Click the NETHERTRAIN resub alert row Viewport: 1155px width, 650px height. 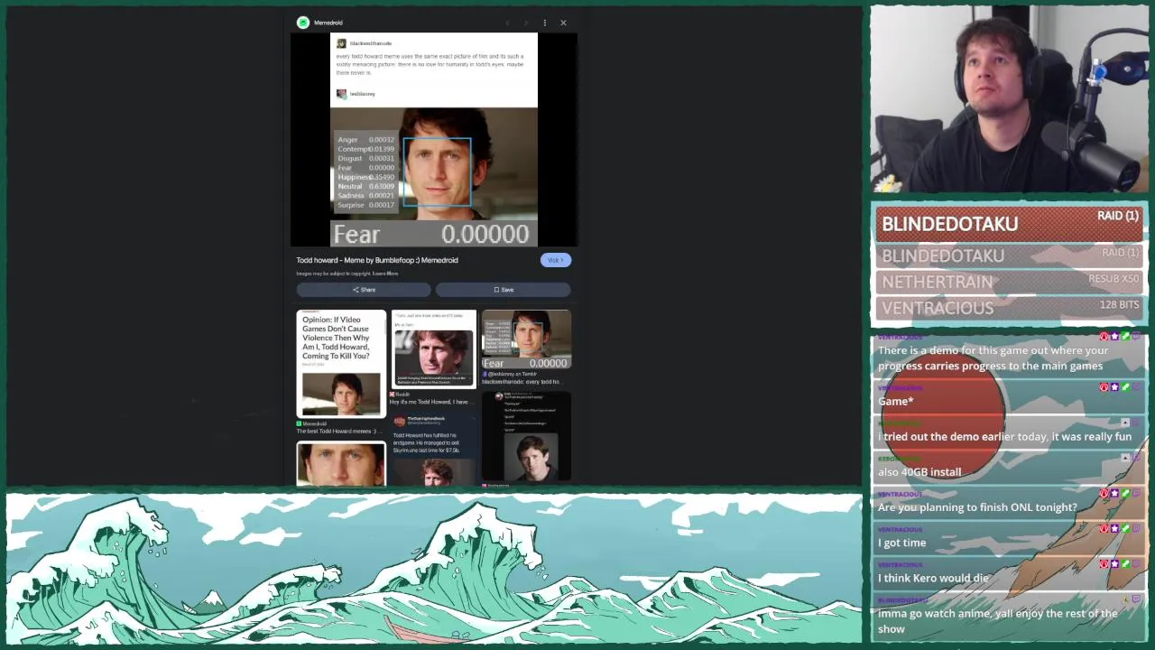[x=1009, y=282]
